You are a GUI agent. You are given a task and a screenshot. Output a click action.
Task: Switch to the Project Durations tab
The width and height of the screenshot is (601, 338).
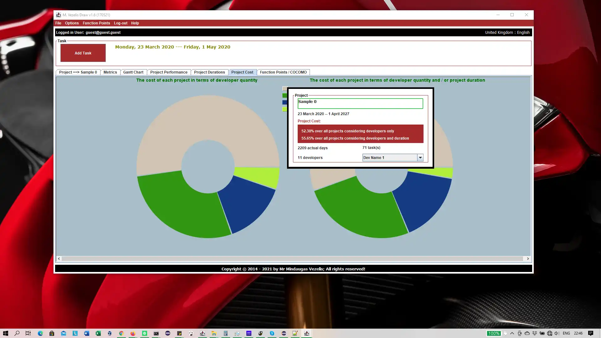tap(209, 72)
